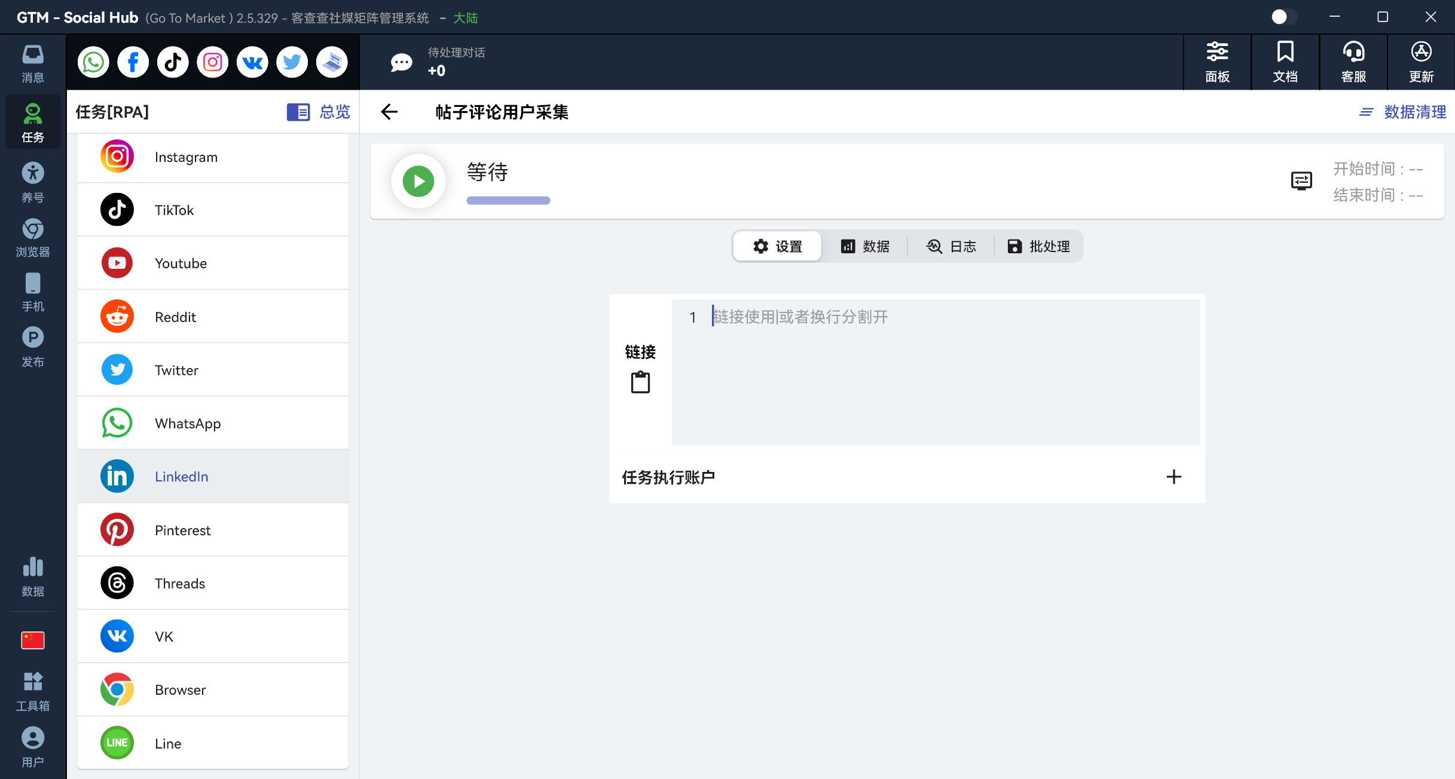Switch to the 批处理 batch tab
1455x779 pixels.
[1039, 246]
